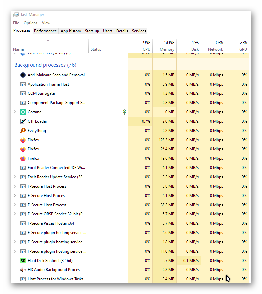262x294 pixels.
Task: Click the HD Audio Background Process speaker icon
Action: pos(23,270)
